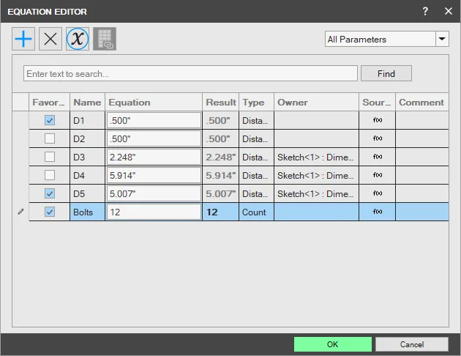Click the D3 result value 2.248"
The image size is (461, 356).
(x=220, y=157)
